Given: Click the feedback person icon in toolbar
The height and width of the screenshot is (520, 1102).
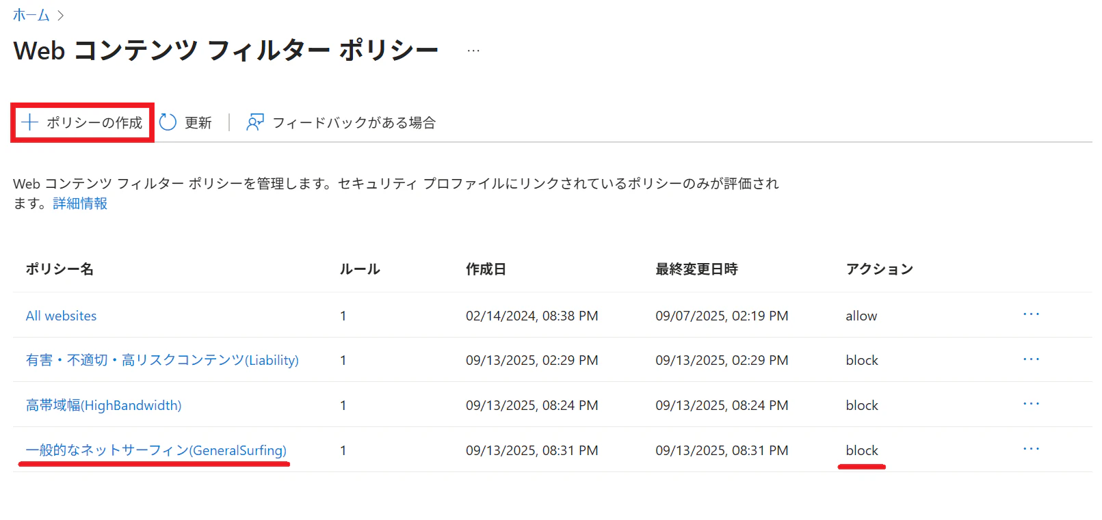Looking at the screenshot, I should click(255, 122).
